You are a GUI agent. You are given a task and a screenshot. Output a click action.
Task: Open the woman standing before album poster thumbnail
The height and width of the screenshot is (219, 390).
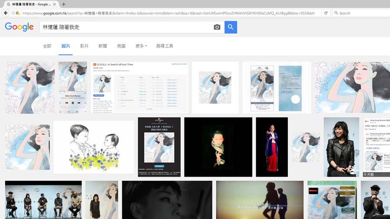pos(102,200)
